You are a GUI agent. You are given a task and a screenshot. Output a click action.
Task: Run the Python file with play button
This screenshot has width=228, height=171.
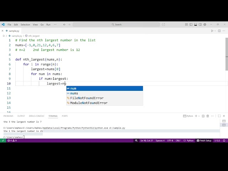[x=212, y=31]
